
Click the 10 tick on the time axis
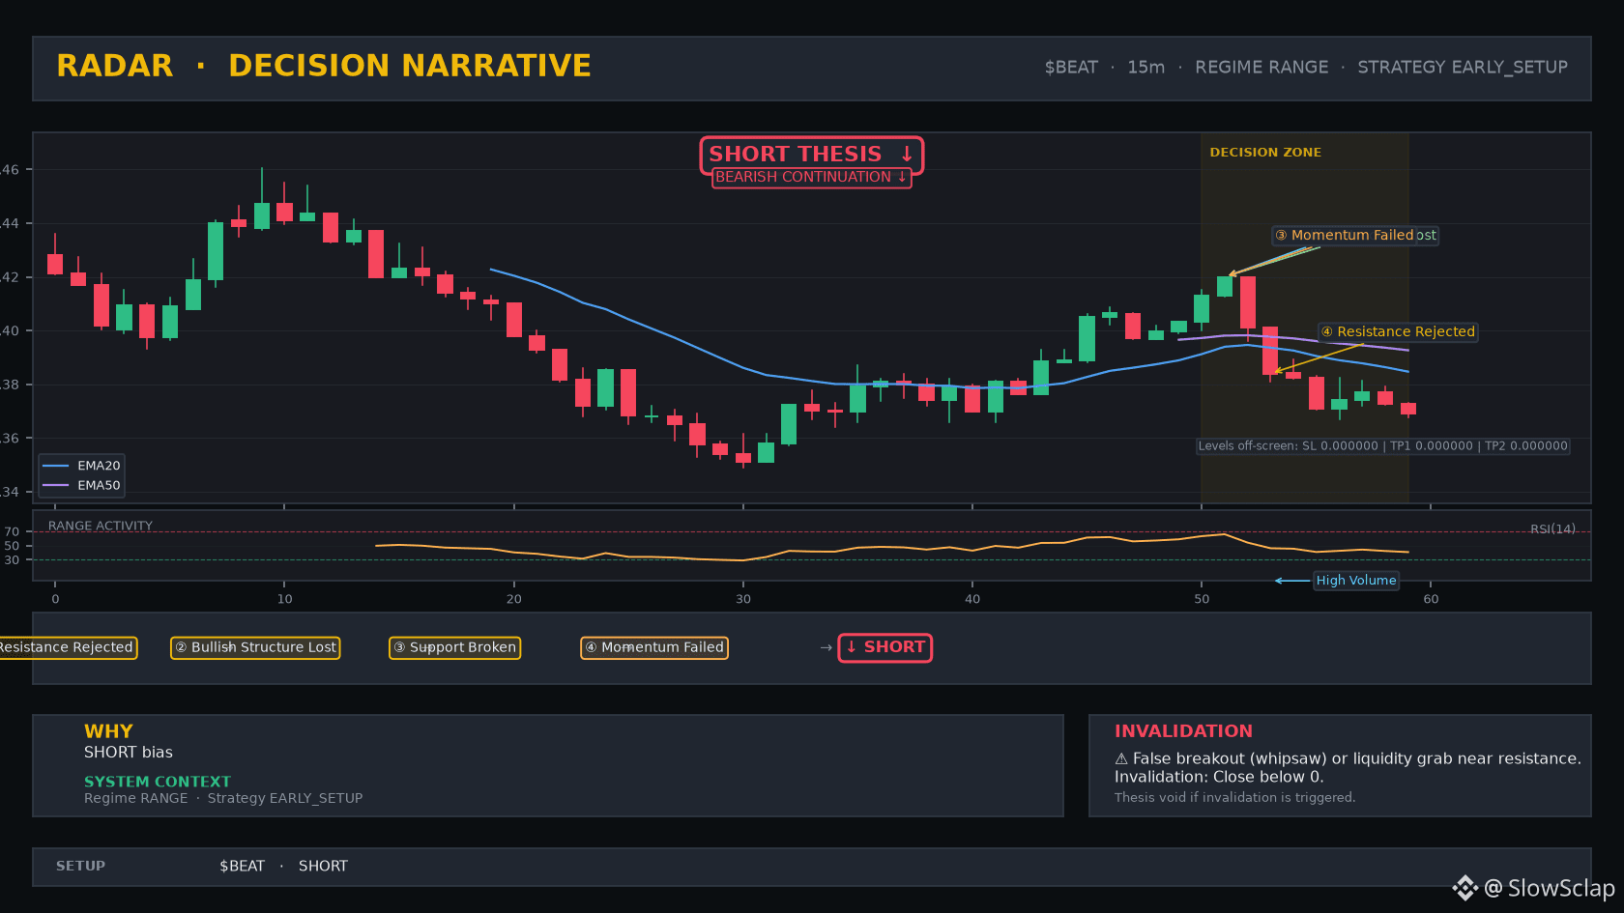[x=284, y=599]
